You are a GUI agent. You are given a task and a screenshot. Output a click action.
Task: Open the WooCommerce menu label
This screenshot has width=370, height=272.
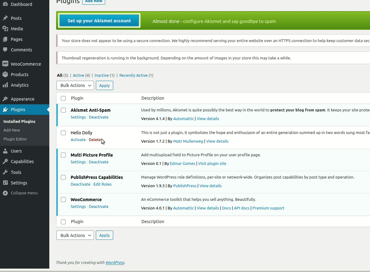(x=26, y=64)
